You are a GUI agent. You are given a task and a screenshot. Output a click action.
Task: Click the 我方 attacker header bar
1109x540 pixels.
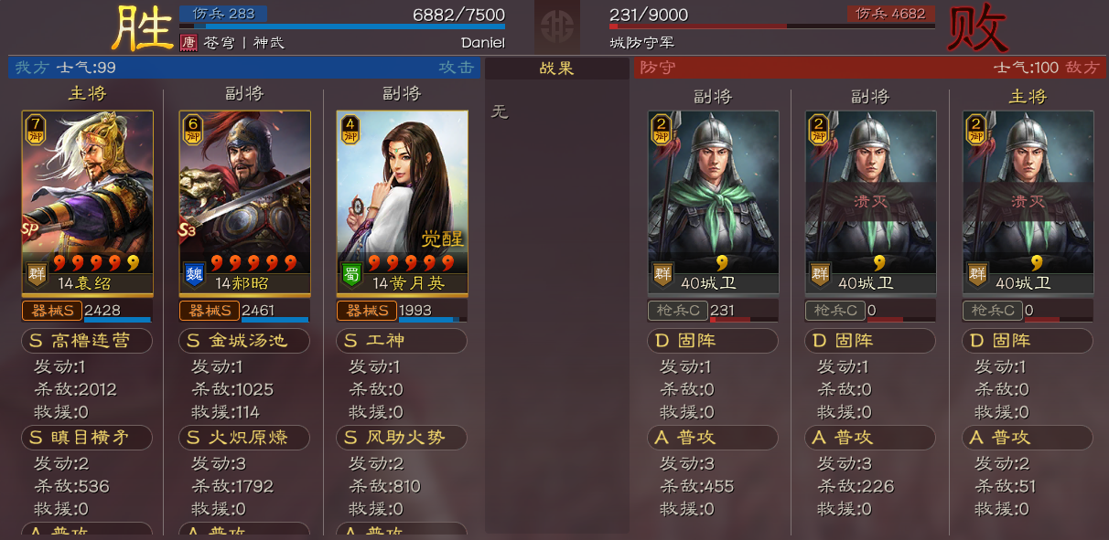point(244,68)
